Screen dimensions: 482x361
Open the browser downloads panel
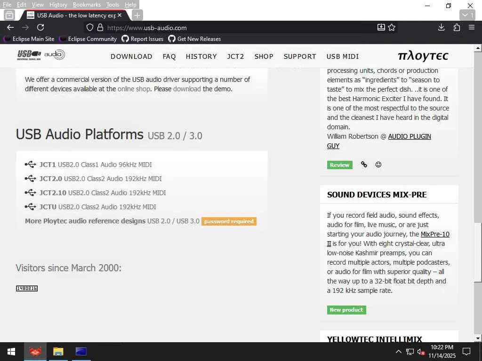441,28
